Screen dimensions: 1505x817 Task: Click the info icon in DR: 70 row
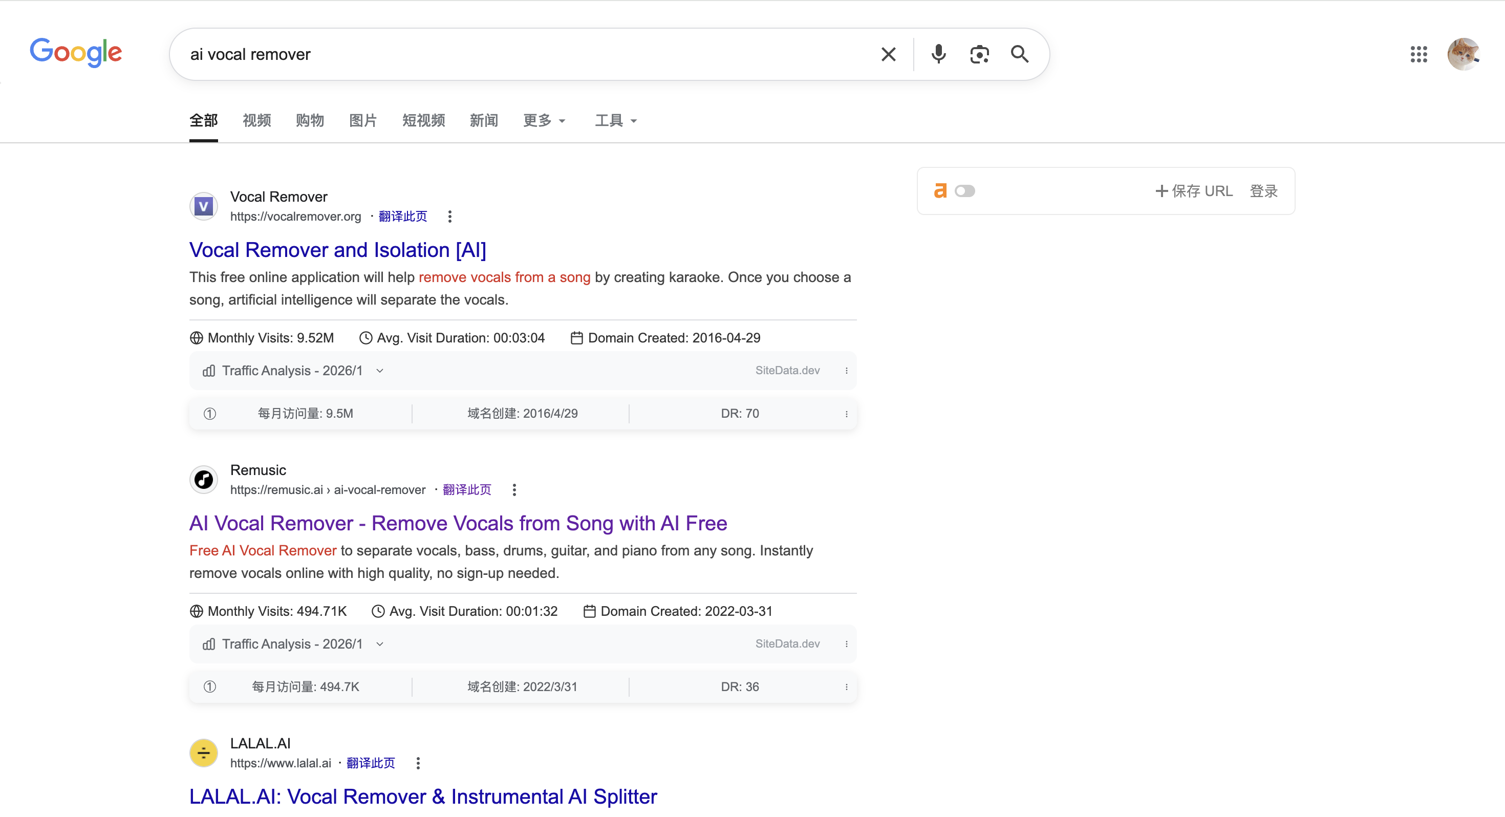pos(210,414)
